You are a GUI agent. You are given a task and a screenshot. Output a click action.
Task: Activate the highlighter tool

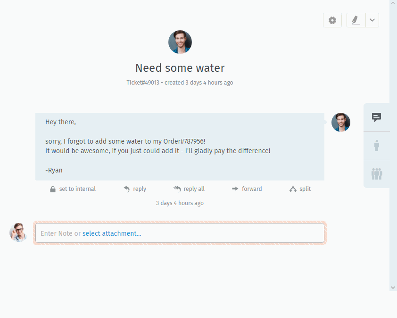pos(356,20)
